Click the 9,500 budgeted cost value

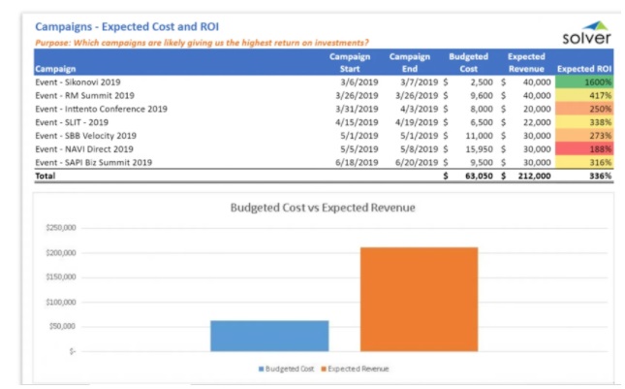[482, 162]
